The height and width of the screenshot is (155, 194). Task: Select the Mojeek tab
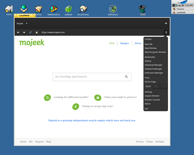click(x=20, y=23)
